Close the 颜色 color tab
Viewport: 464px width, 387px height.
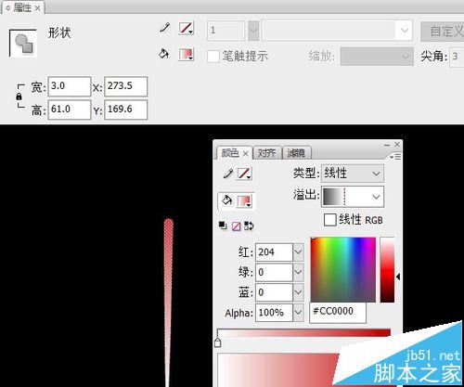point(245,153)
